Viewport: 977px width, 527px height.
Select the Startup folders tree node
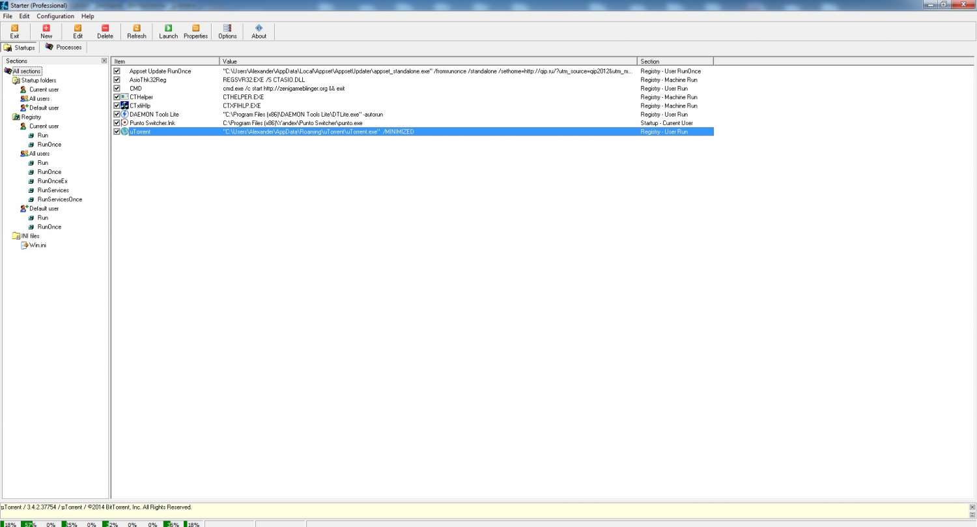tap(38, 80)
